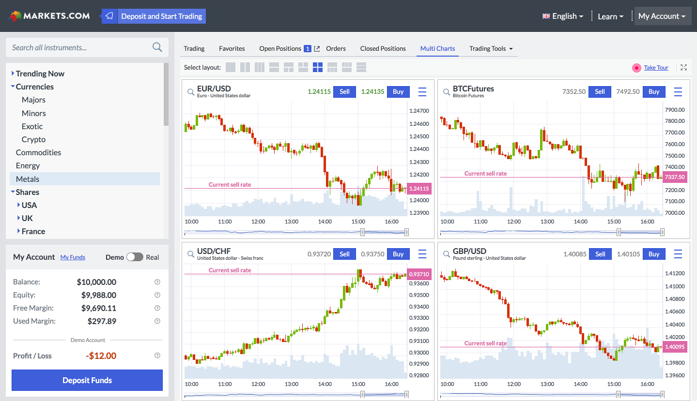Viewport: 697px width, 401px height.
Task: Click Sell on the EUR/USD chart
Action: (x=345, y=91)
